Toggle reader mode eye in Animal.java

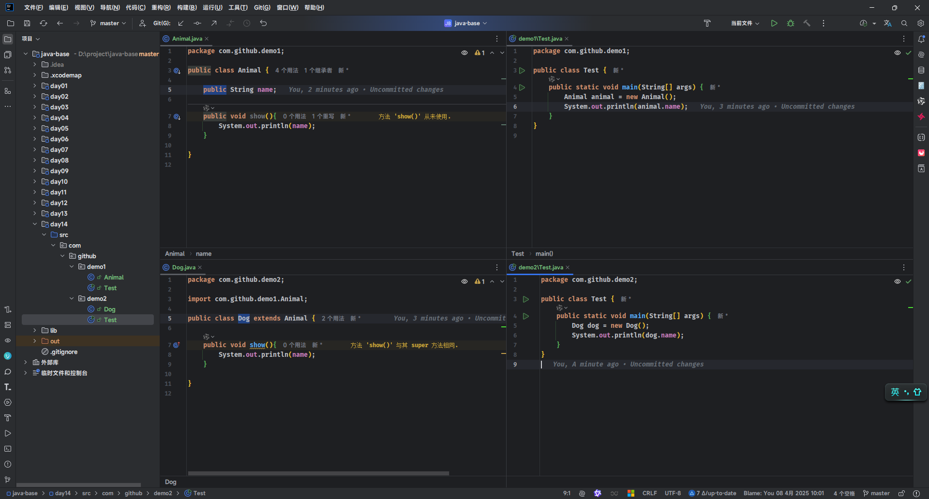[464, 53]
